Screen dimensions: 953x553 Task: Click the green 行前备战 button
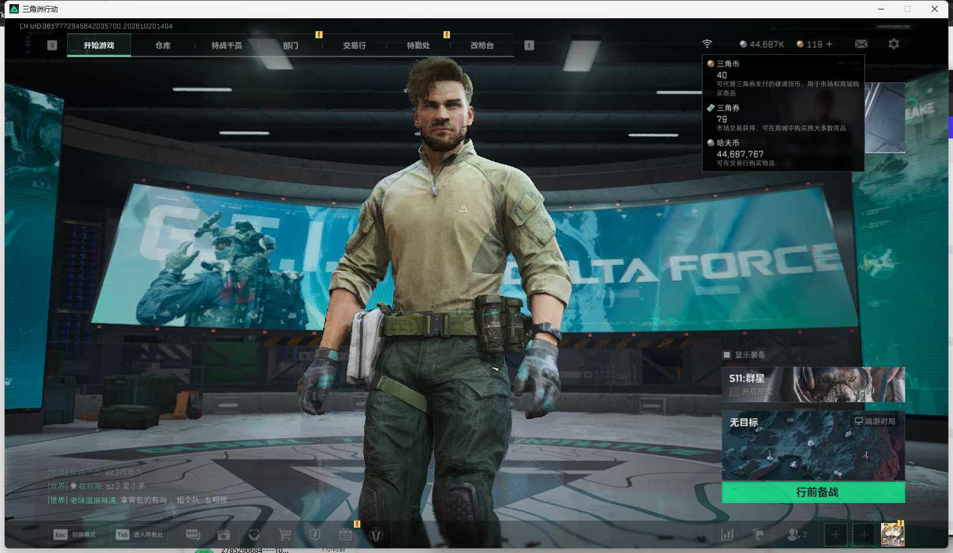(x=813, y=492)
